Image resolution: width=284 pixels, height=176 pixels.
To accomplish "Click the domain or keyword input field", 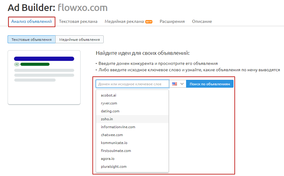I will click(132, 84).
